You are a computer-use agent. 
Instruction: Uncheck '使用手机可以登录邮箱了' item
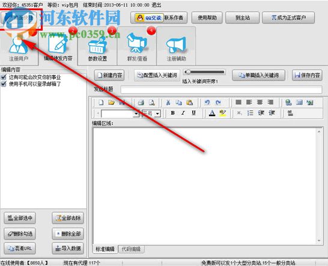coord(4,84)
